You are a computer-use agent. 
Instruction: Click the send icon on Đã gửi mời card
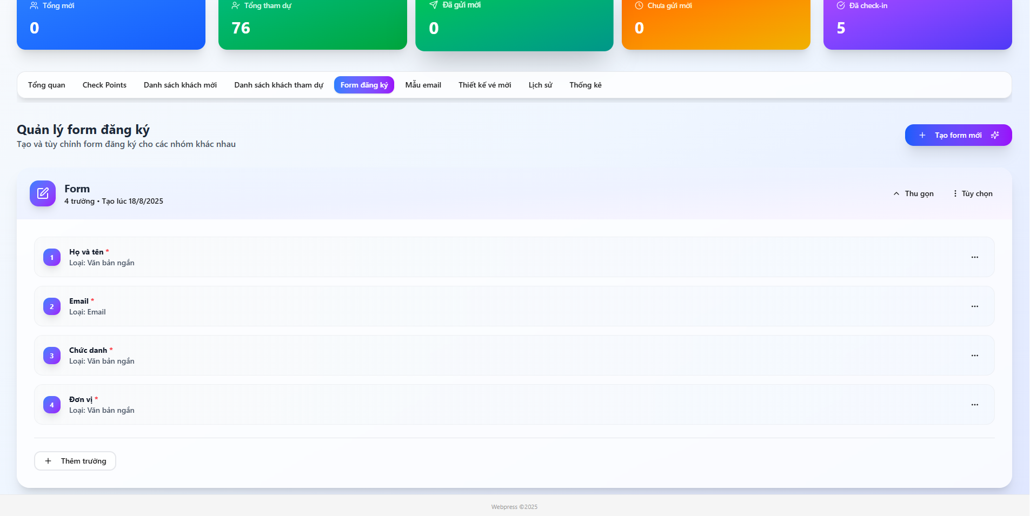434,5
